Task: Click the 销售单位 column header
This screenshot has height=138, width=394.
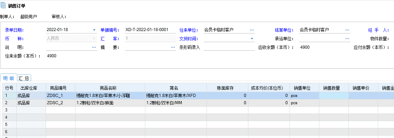Action: click(304, 88)
